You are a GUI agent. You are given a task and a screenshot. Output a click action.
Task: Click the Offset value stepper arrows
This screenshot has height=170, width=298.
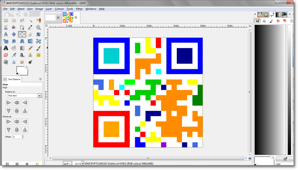tap(23, 137)
